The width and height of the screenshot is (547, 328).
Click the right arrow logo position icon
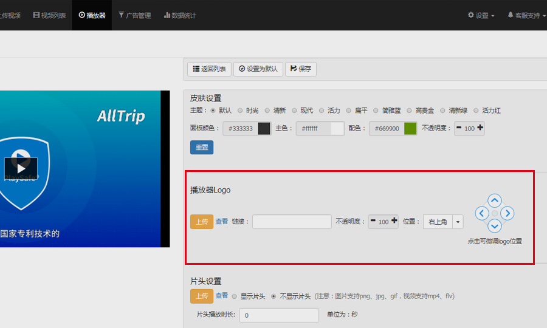(508, 213)
